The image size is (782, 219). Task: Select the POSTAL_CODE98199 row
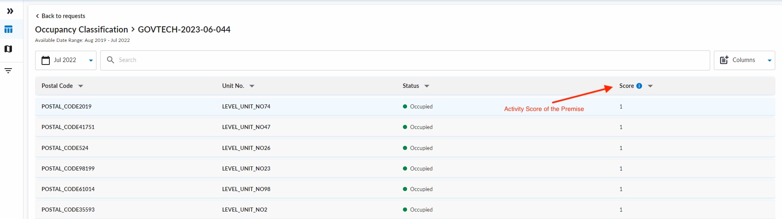405,168
